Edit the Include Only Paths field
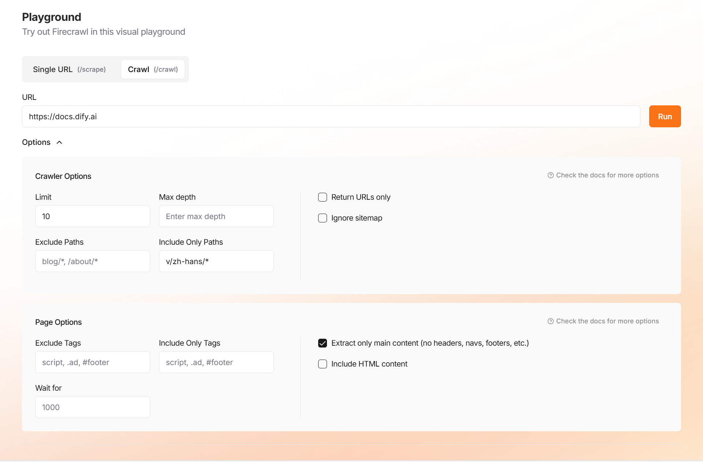 pos(216,261)
